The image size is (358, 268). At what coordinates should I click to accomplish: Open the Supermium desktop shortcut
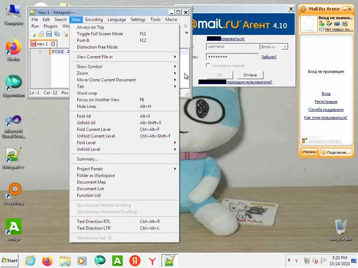coord(14,86)
